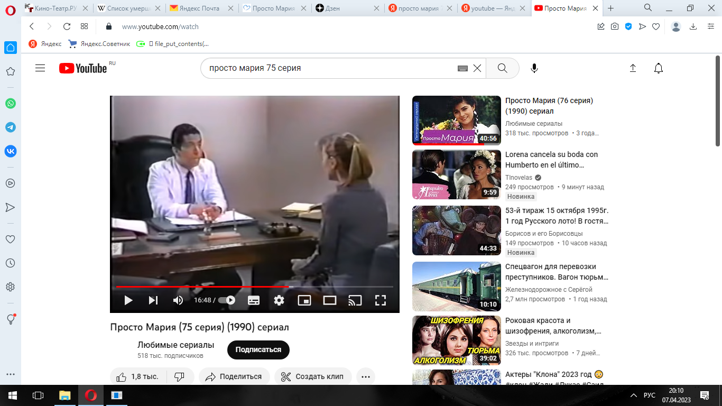
Task: Open the Любимые сериалы channel link
Action: coord(175,345)
